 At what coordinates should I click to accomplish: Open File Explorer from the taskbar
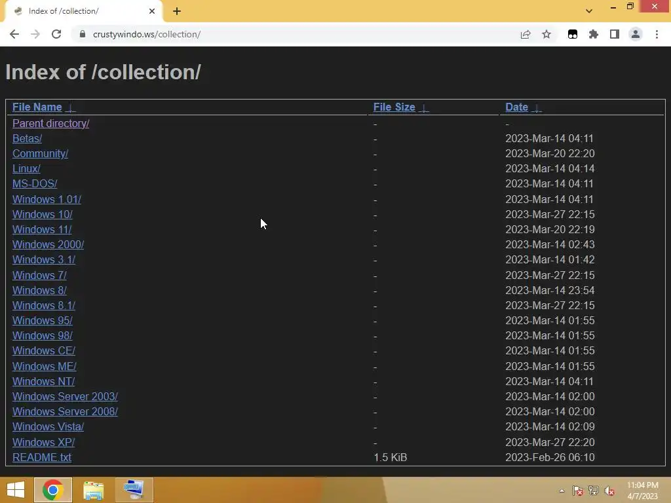[x=93, y=490]
